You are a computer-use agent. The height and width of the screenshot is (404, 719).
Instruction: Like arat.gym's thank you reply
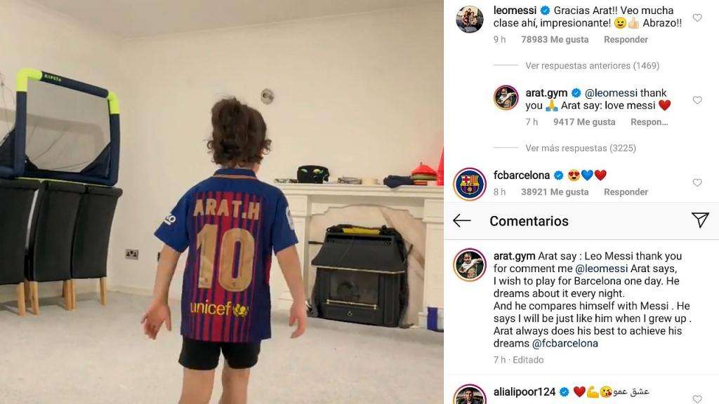click(697, 100)
